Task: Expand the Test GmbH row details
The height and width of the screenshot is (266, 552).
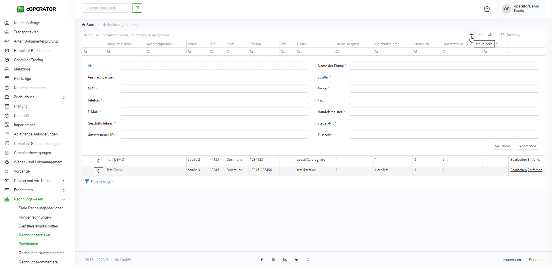Action: [98, 171]
